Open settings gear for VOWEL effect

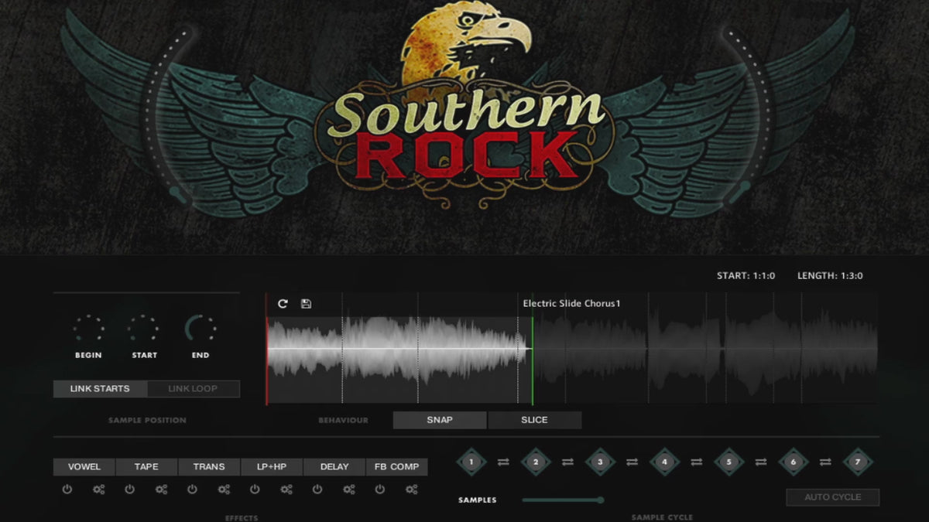click(98, 490)
